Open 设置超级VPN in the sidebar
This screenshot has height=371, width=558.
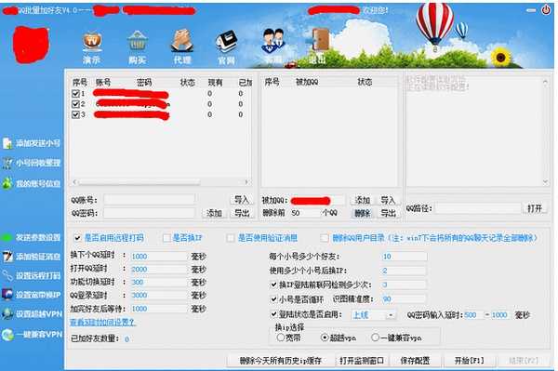[x=32, y=313]
